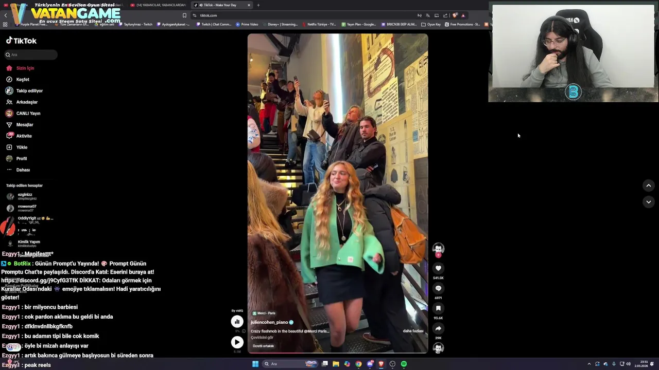Image resolution: width=659 pixels, height=370 pixels.
Task: Expand caption with daha fazlası
Action: 413,331
